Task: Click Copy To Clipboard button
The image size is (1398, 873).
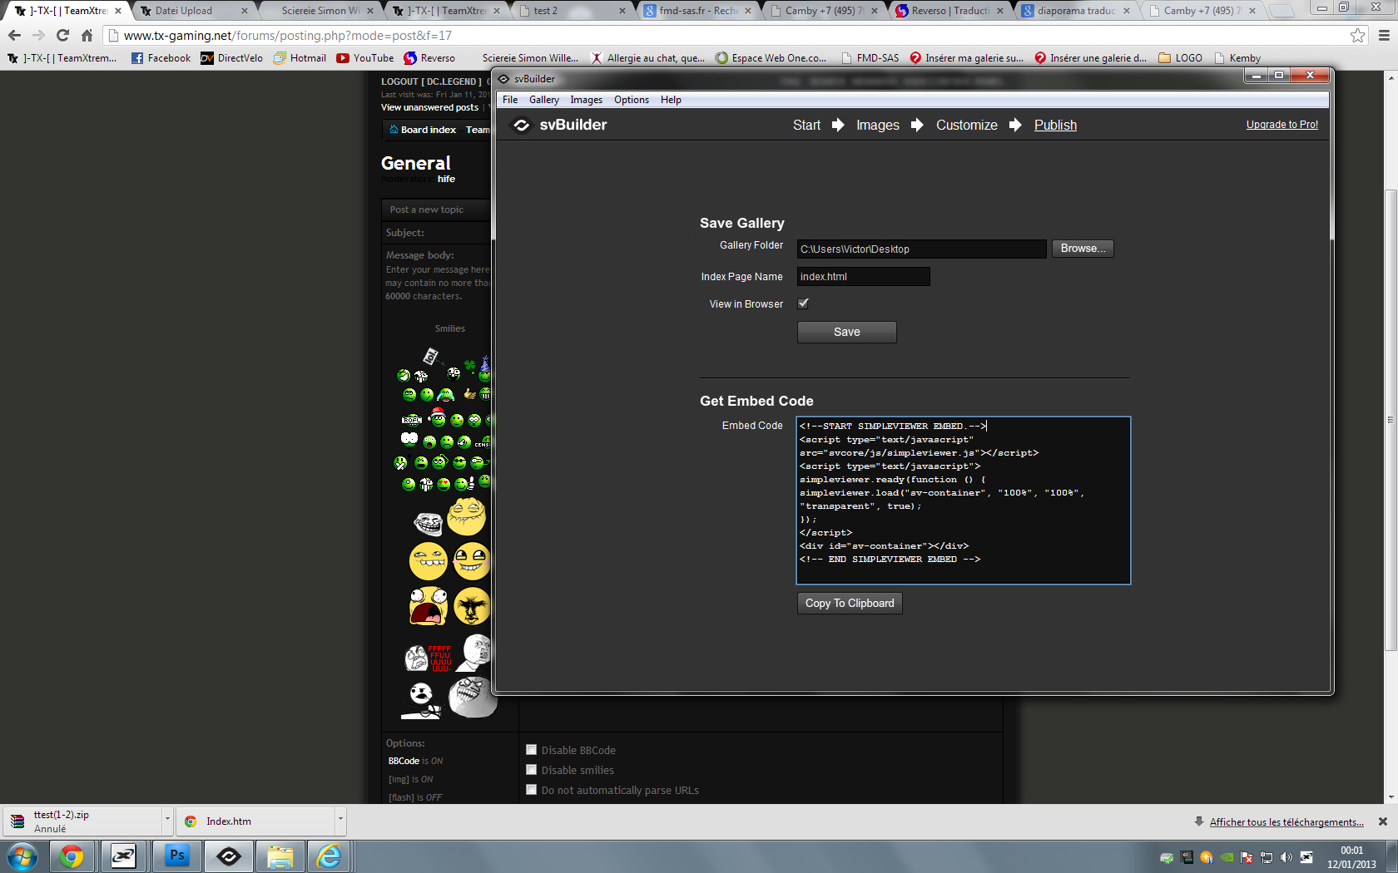Action: pos(850,604)
